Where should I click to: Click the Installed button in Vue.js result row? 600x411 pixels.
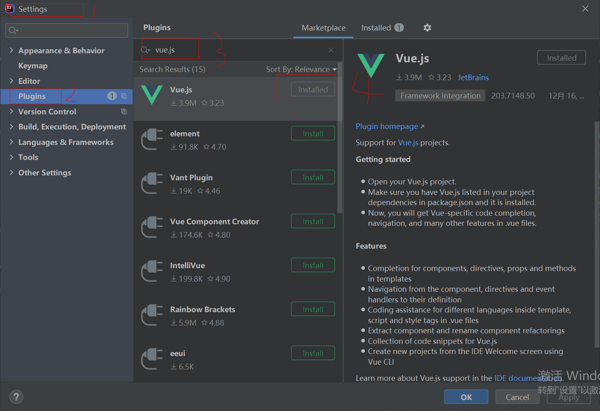tap(313, 90)
